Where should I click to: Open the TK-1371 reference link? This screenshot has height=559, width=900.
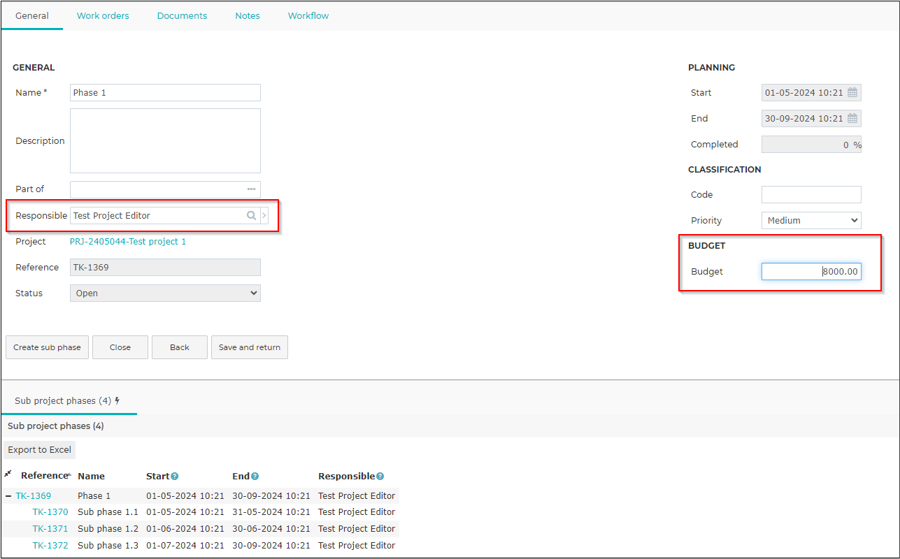[50, 529]
